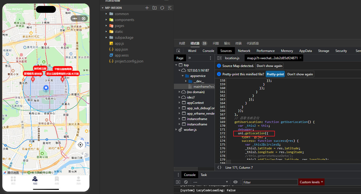
Task: Close the mini program with capsule circle button
Action: click(x=84, y=19)
